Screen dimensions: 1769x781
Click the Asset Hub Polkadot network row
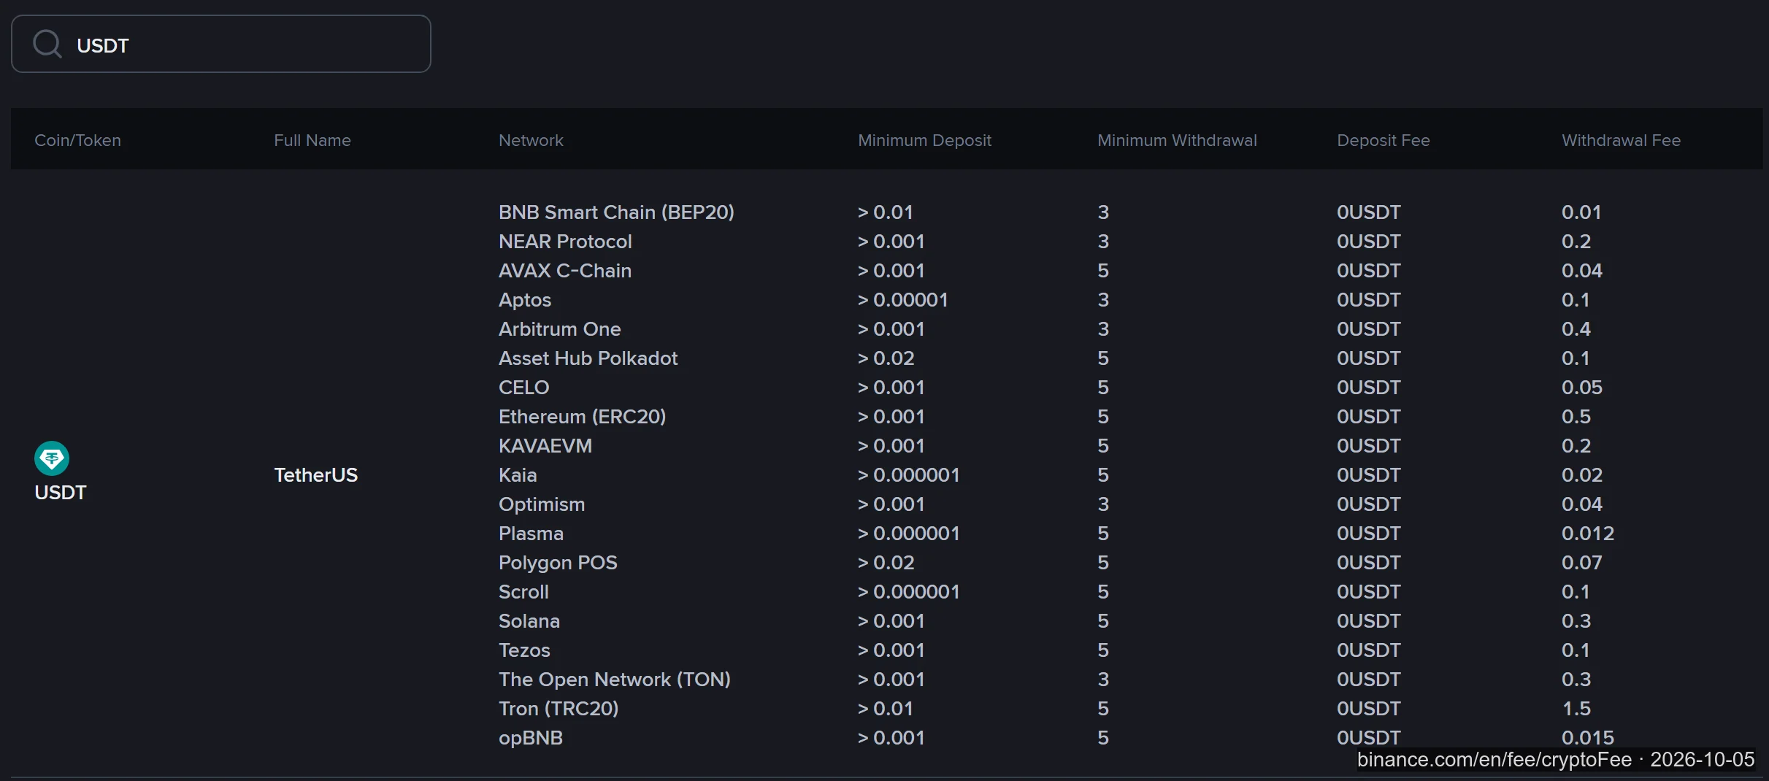(x=588, y=358)
